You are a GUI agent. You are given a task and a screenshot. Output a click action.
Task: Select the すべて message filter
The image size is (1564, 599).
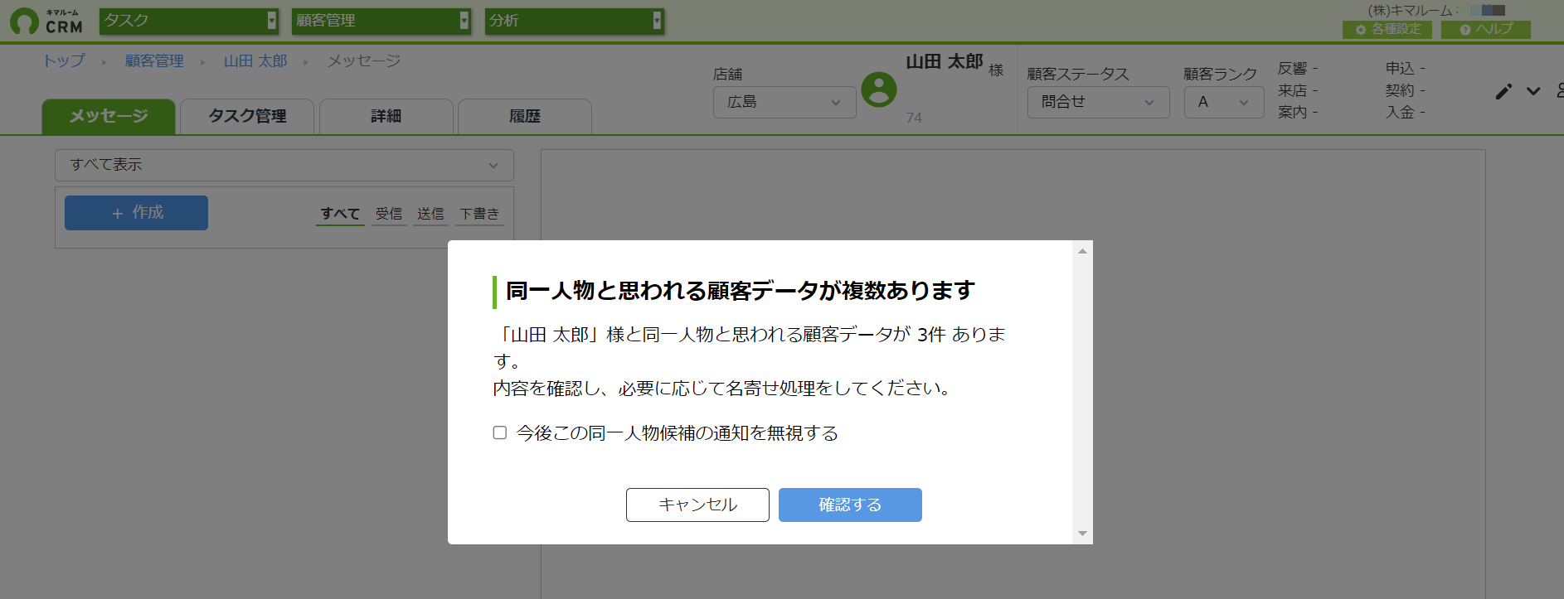tap(340, 214)
